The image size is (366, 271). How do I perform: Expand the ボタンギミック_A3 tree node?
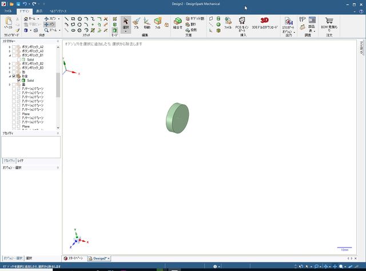tap(10, 51)
